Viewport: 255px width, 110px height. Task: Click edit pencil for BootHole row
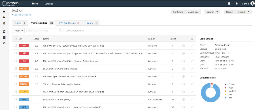[192, 46]
